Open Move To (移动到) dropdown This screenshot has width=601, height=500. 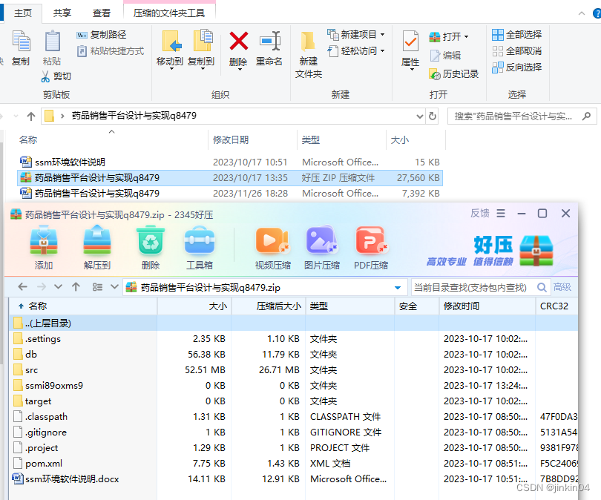[x=171, y=69]
